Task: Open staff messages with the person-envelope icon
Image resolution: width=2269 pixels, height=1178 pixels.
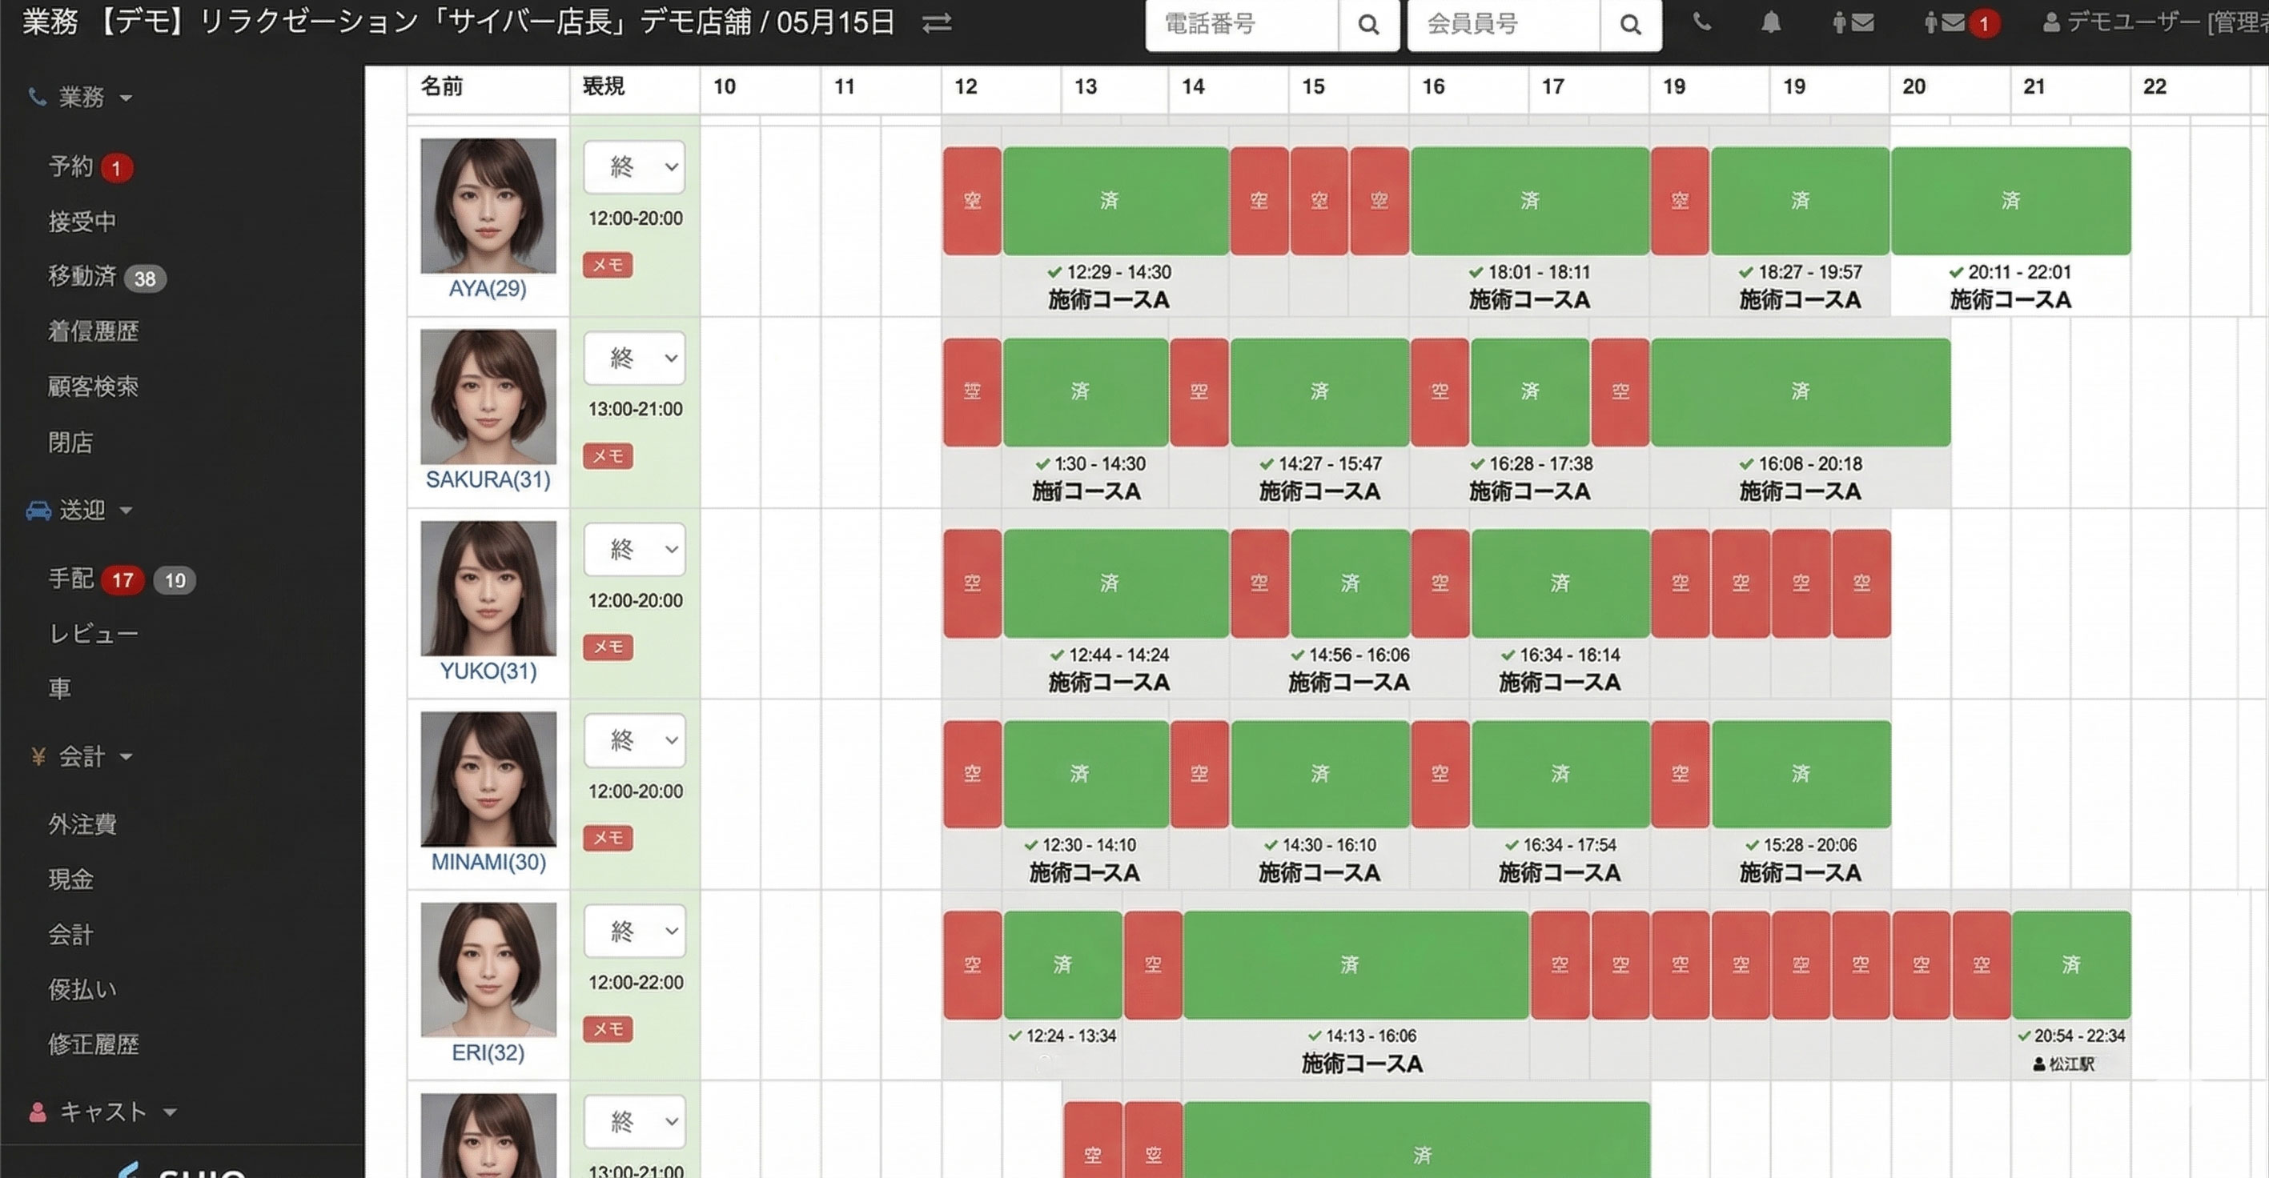Action: tap(1854, 23)
